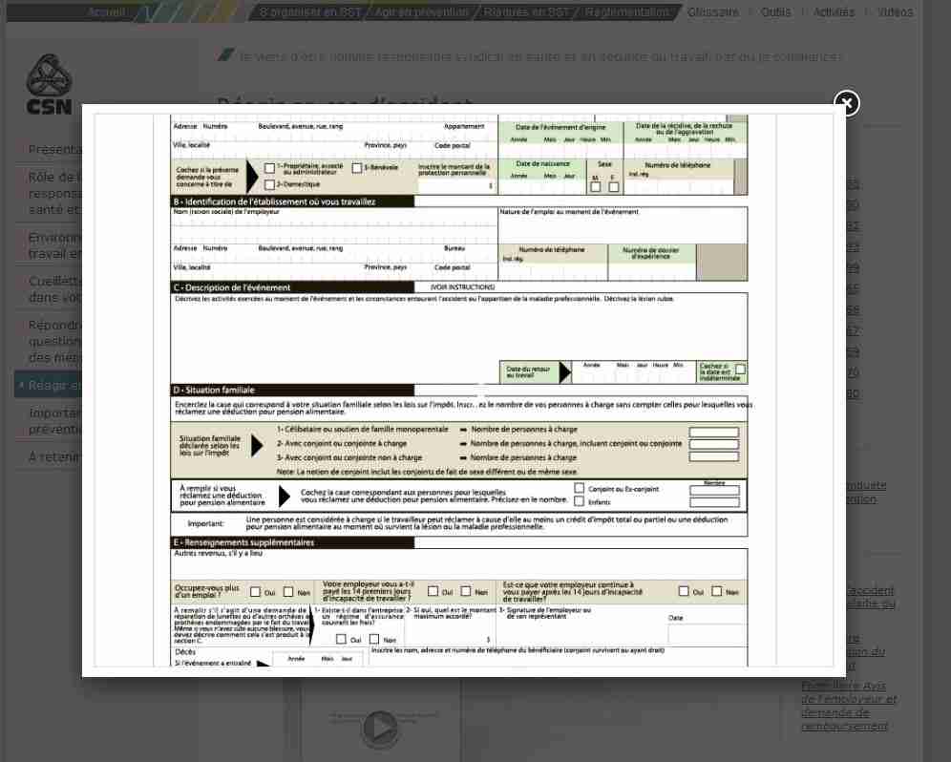
Task: Click the Outils link
Action: pyautogui.click(x=775, y=12)
